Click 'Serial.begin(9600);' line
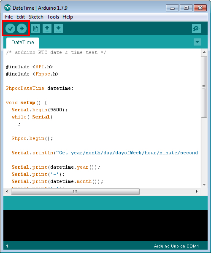The image size is (211, 253). (x=40, y=110)
